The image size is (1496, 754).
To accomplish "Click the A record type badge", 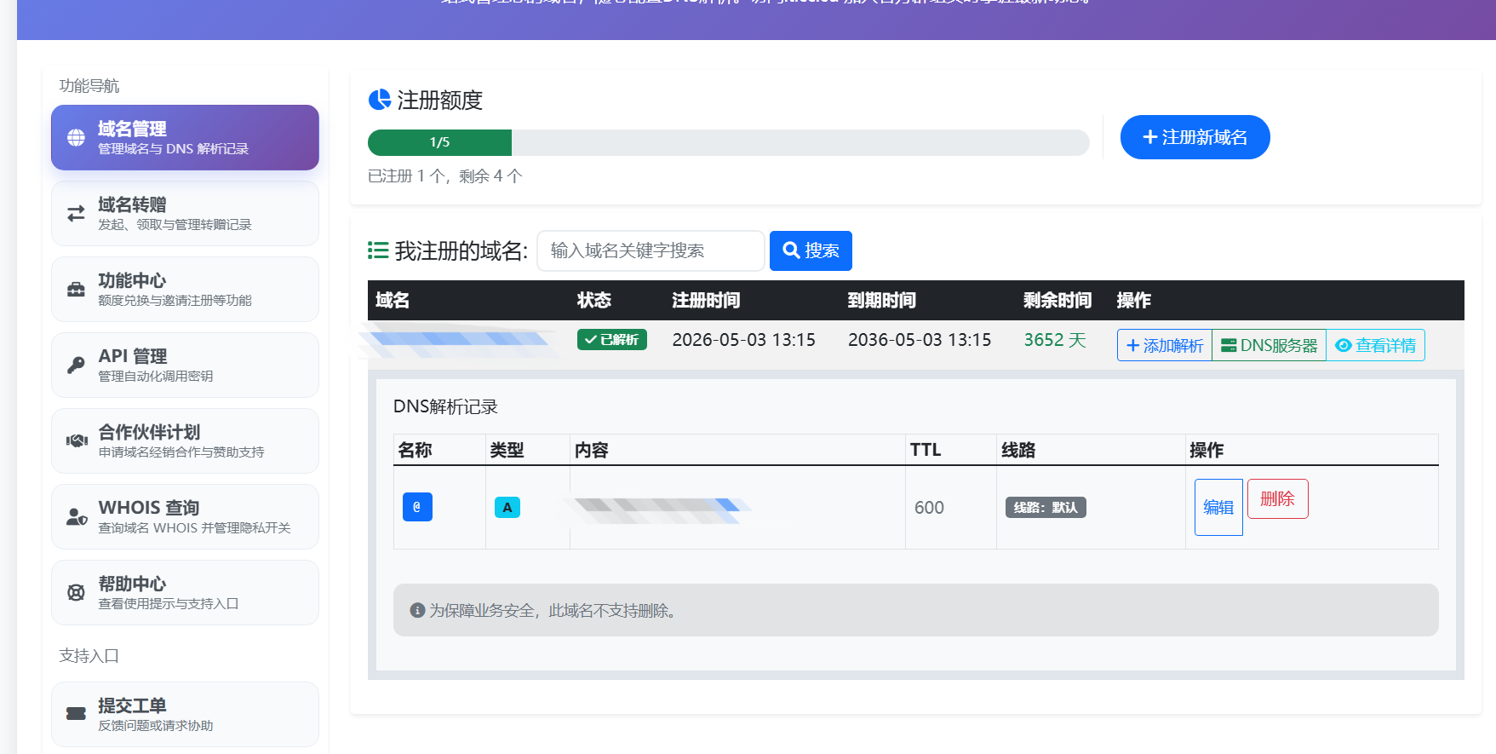I will pos(507,508).
